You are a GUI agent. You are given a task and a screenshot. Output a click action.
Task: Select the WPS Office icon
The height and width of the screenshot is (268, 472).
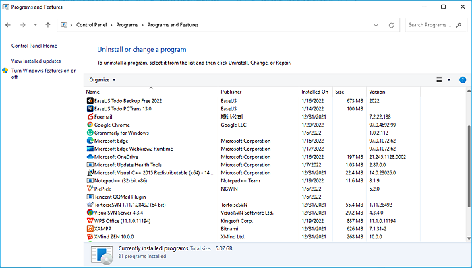click(90, 221)
